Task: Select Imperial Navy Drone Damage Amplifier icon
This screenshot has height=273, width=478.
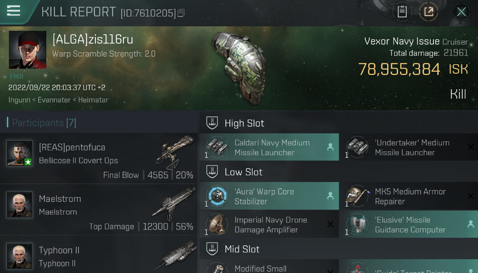Action: point(217,224)
